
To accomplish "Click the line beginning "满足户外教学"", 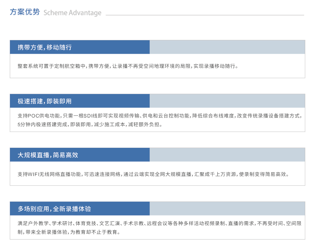I will pyautogui.click(x=159, y=223).
